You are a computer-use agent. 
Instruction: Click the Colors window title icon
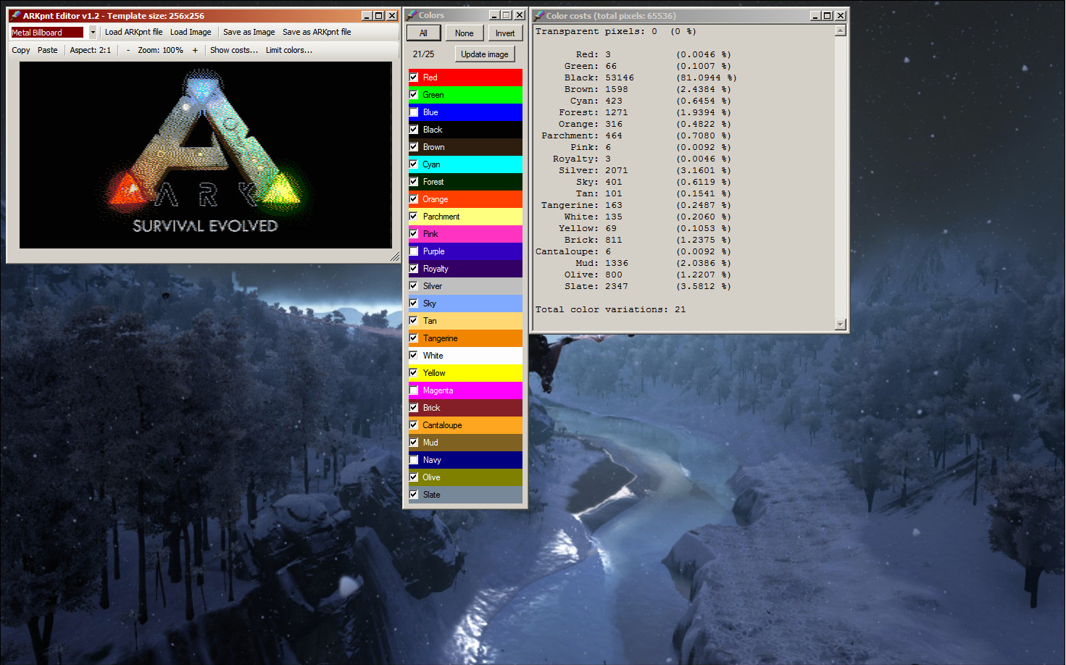click(411, 15)
